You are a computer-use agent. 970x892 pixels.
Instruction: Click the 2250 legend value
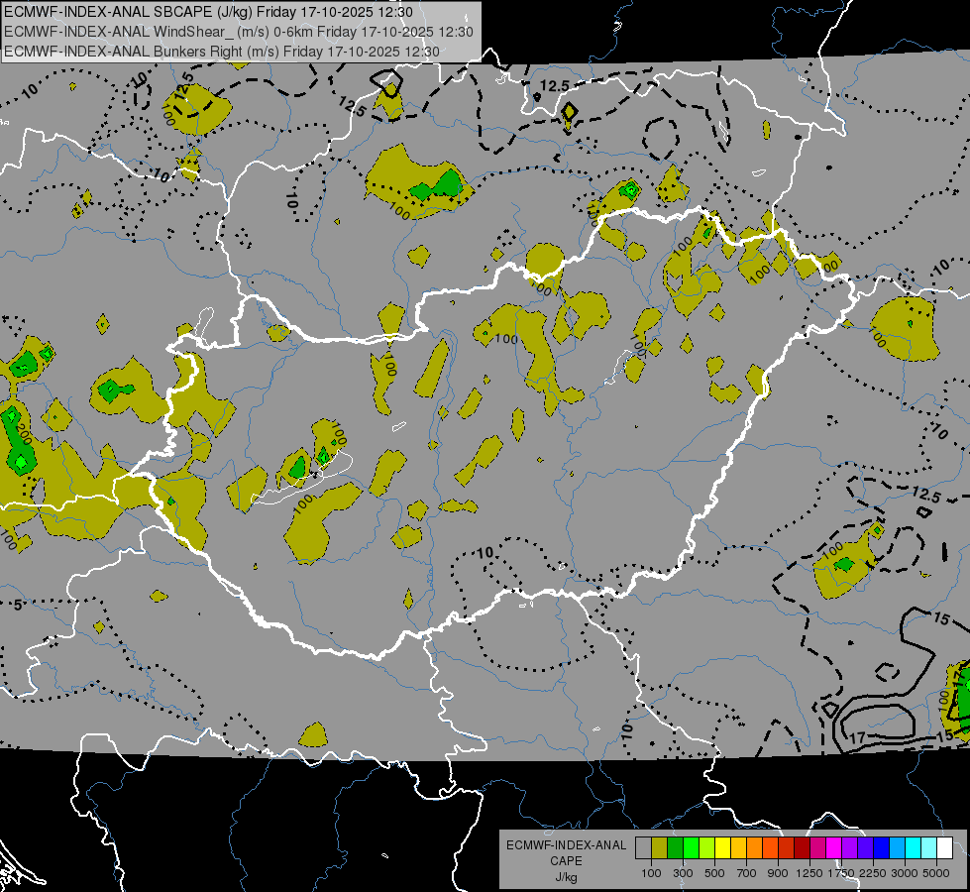872,873
